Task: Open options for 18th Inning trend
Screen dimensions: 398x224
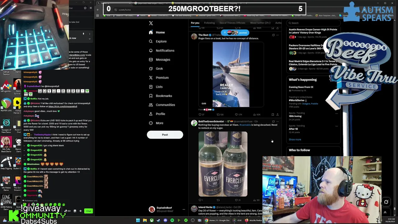Action: (336, 113)
